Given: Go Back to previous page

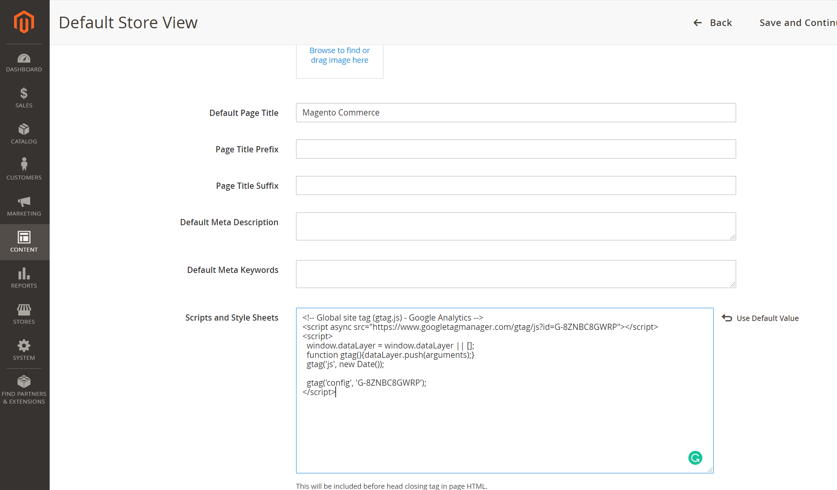Looking at the screenshot, I should pyautogui.click(x=713, y=23).
